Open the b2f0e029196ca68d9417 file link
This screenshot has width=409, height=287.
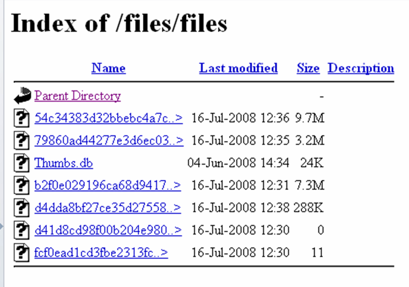point(108,185)
